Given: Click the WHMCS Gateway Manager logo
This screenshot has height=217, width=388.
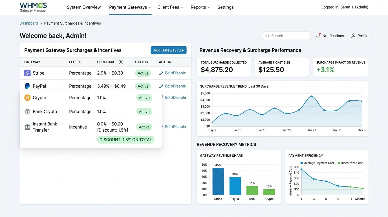Looking at the screenshot, I should (x=33, y=7).
